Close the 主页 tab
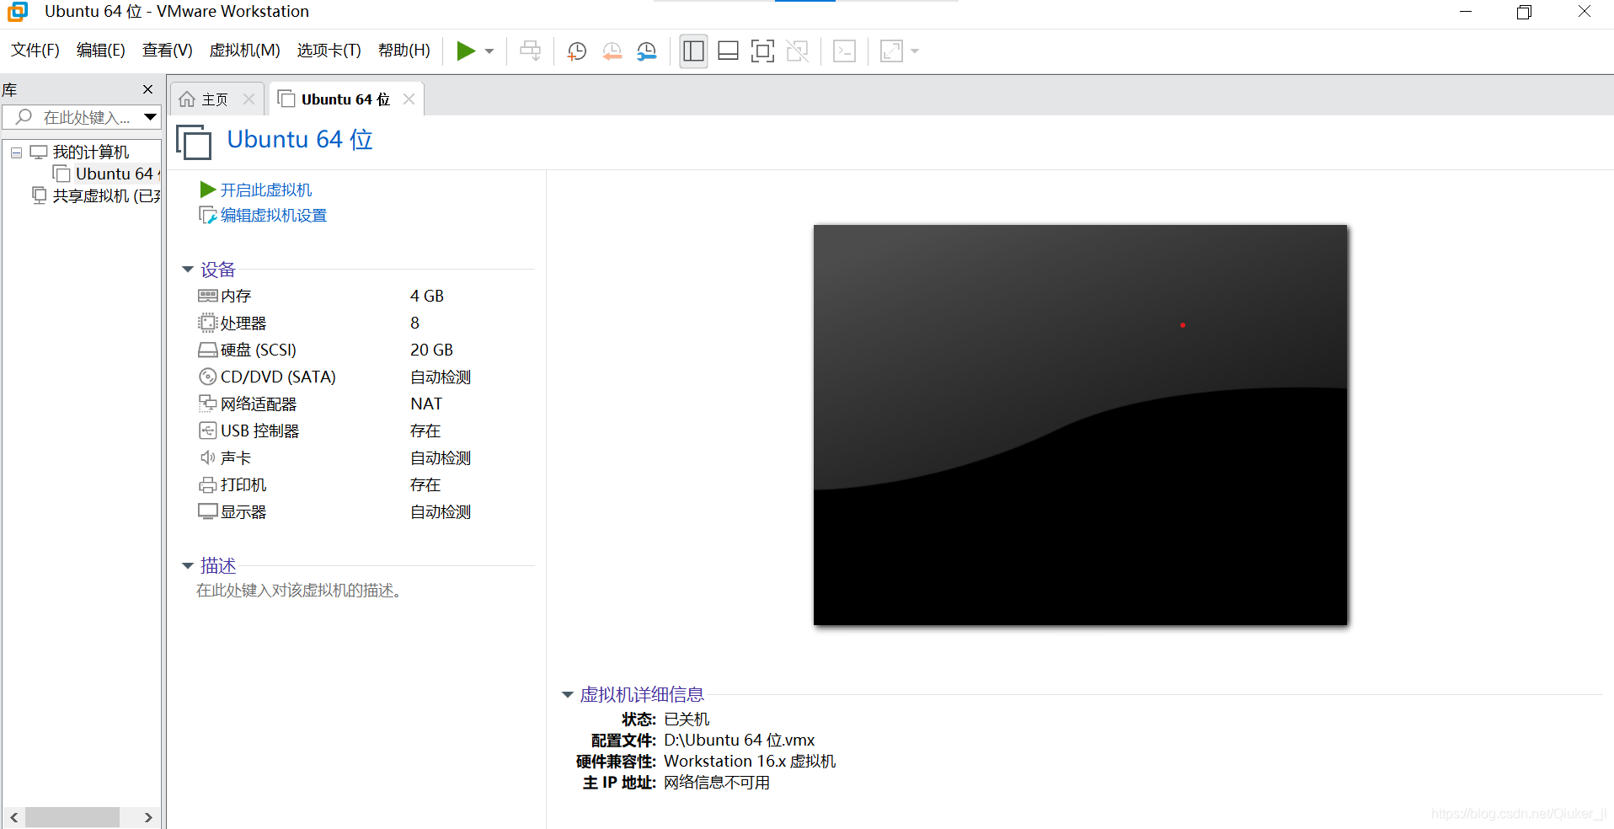1614x829 pixels. [249, 99]
